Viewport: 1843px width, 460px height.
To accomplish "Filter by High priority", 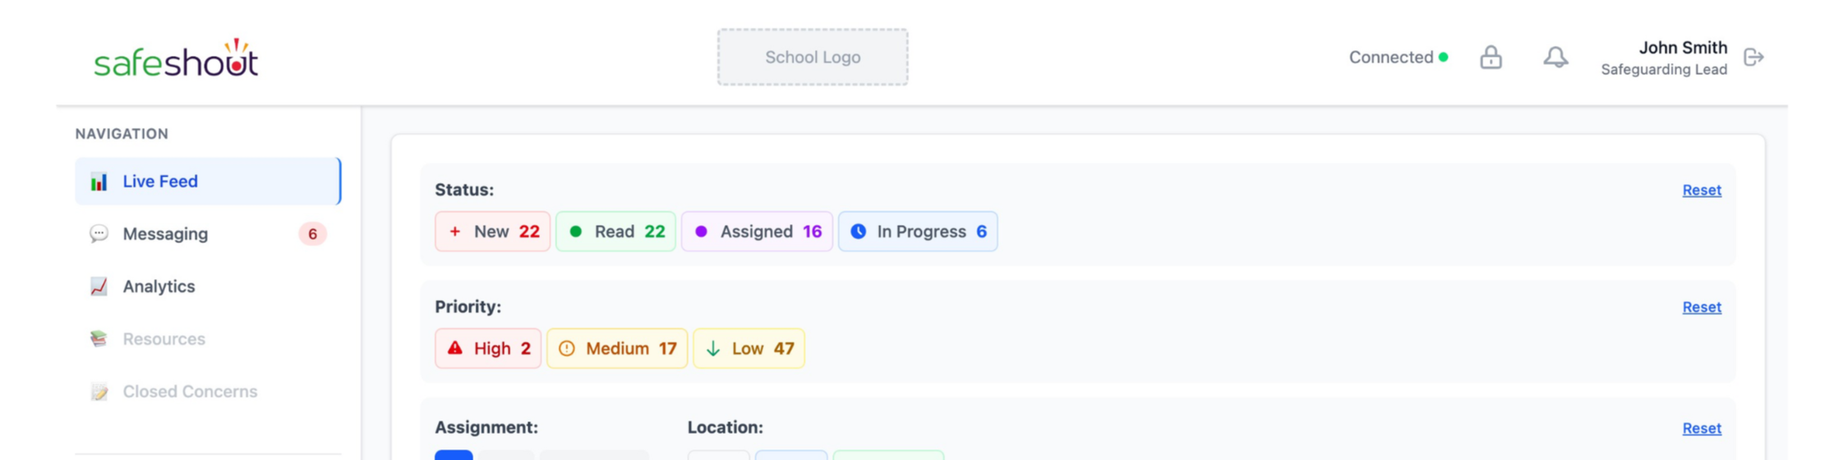I will pyautogui.click(x=488, y=348).
